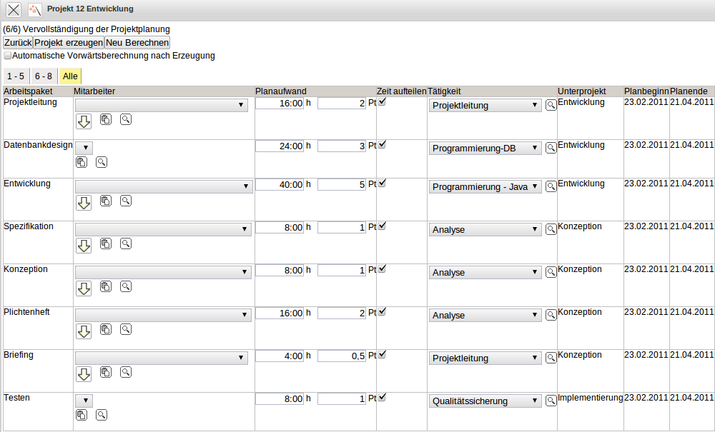Switch to the 6 - 8 tab
715x432 pixels.
(44, 76)
